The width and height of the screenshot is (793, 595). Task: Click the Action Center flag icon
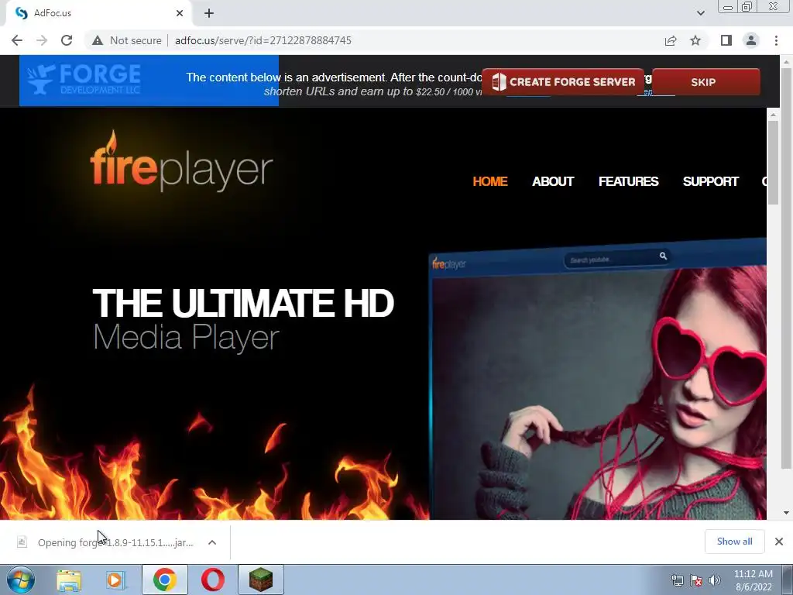coord(696,580)
